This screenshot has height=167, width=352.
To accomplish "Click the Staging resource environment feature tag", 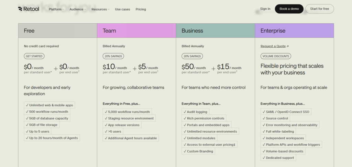I will click(x=129, y=118).
